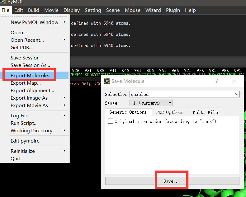Open the Mouse menu
This screenshot has width=246, height=197.
(x=133, y=10)
